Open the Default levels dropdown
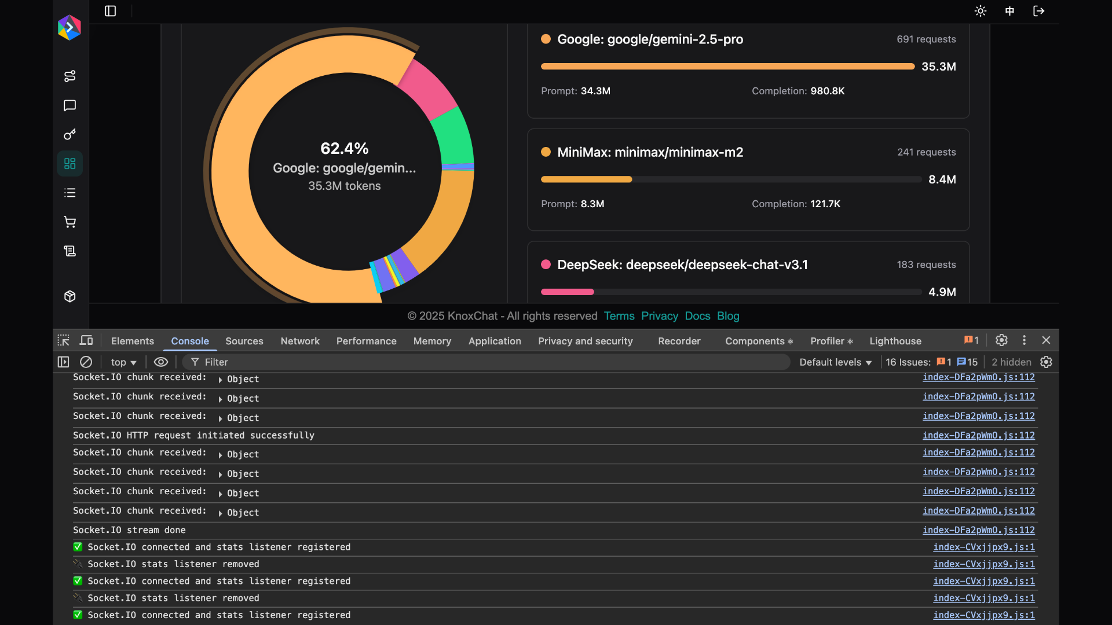The height and width of the screenshot is (625, 1112). [x=835, y=362]
